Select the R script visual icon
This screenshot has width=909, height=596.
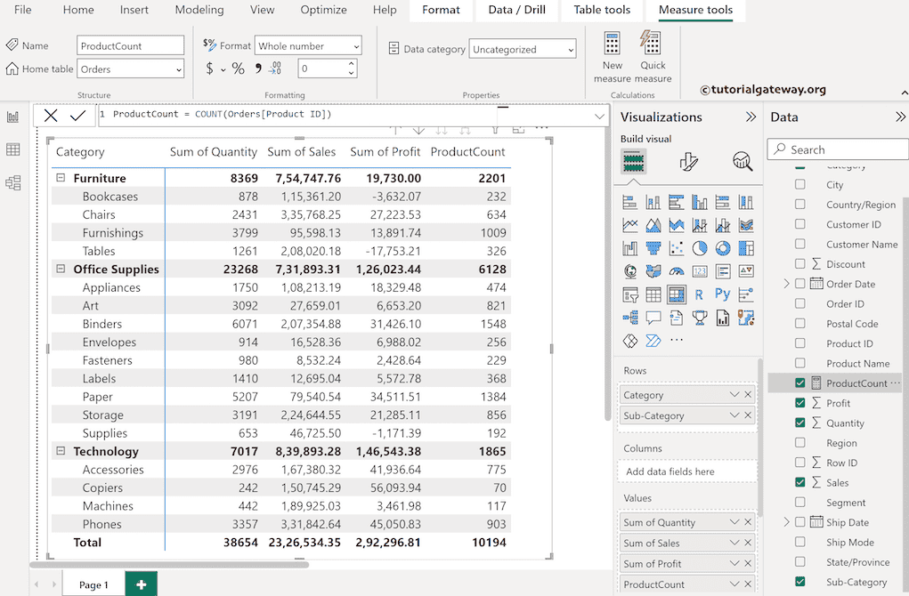click(699, 293)
